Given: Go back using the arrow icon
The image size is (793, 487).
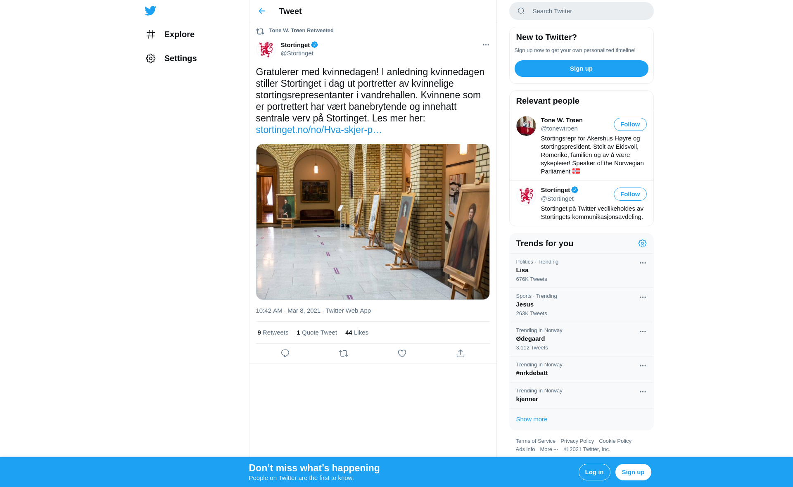Looking at the screenshot, I should [x=262, y=11].
